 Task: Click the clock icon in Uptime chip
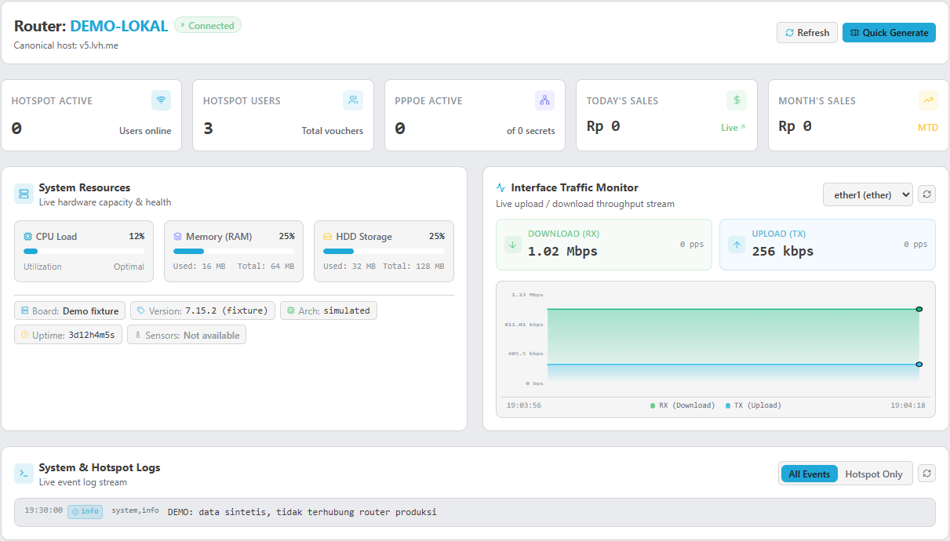click(25, 336)
